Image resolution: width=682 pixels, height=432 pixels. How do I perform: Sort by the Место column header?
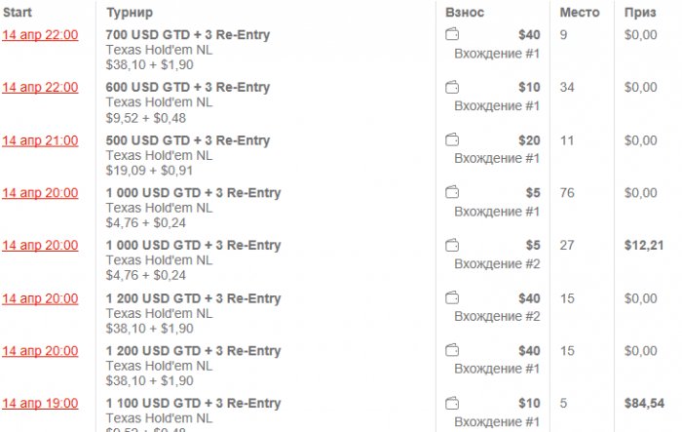point(580,13)
